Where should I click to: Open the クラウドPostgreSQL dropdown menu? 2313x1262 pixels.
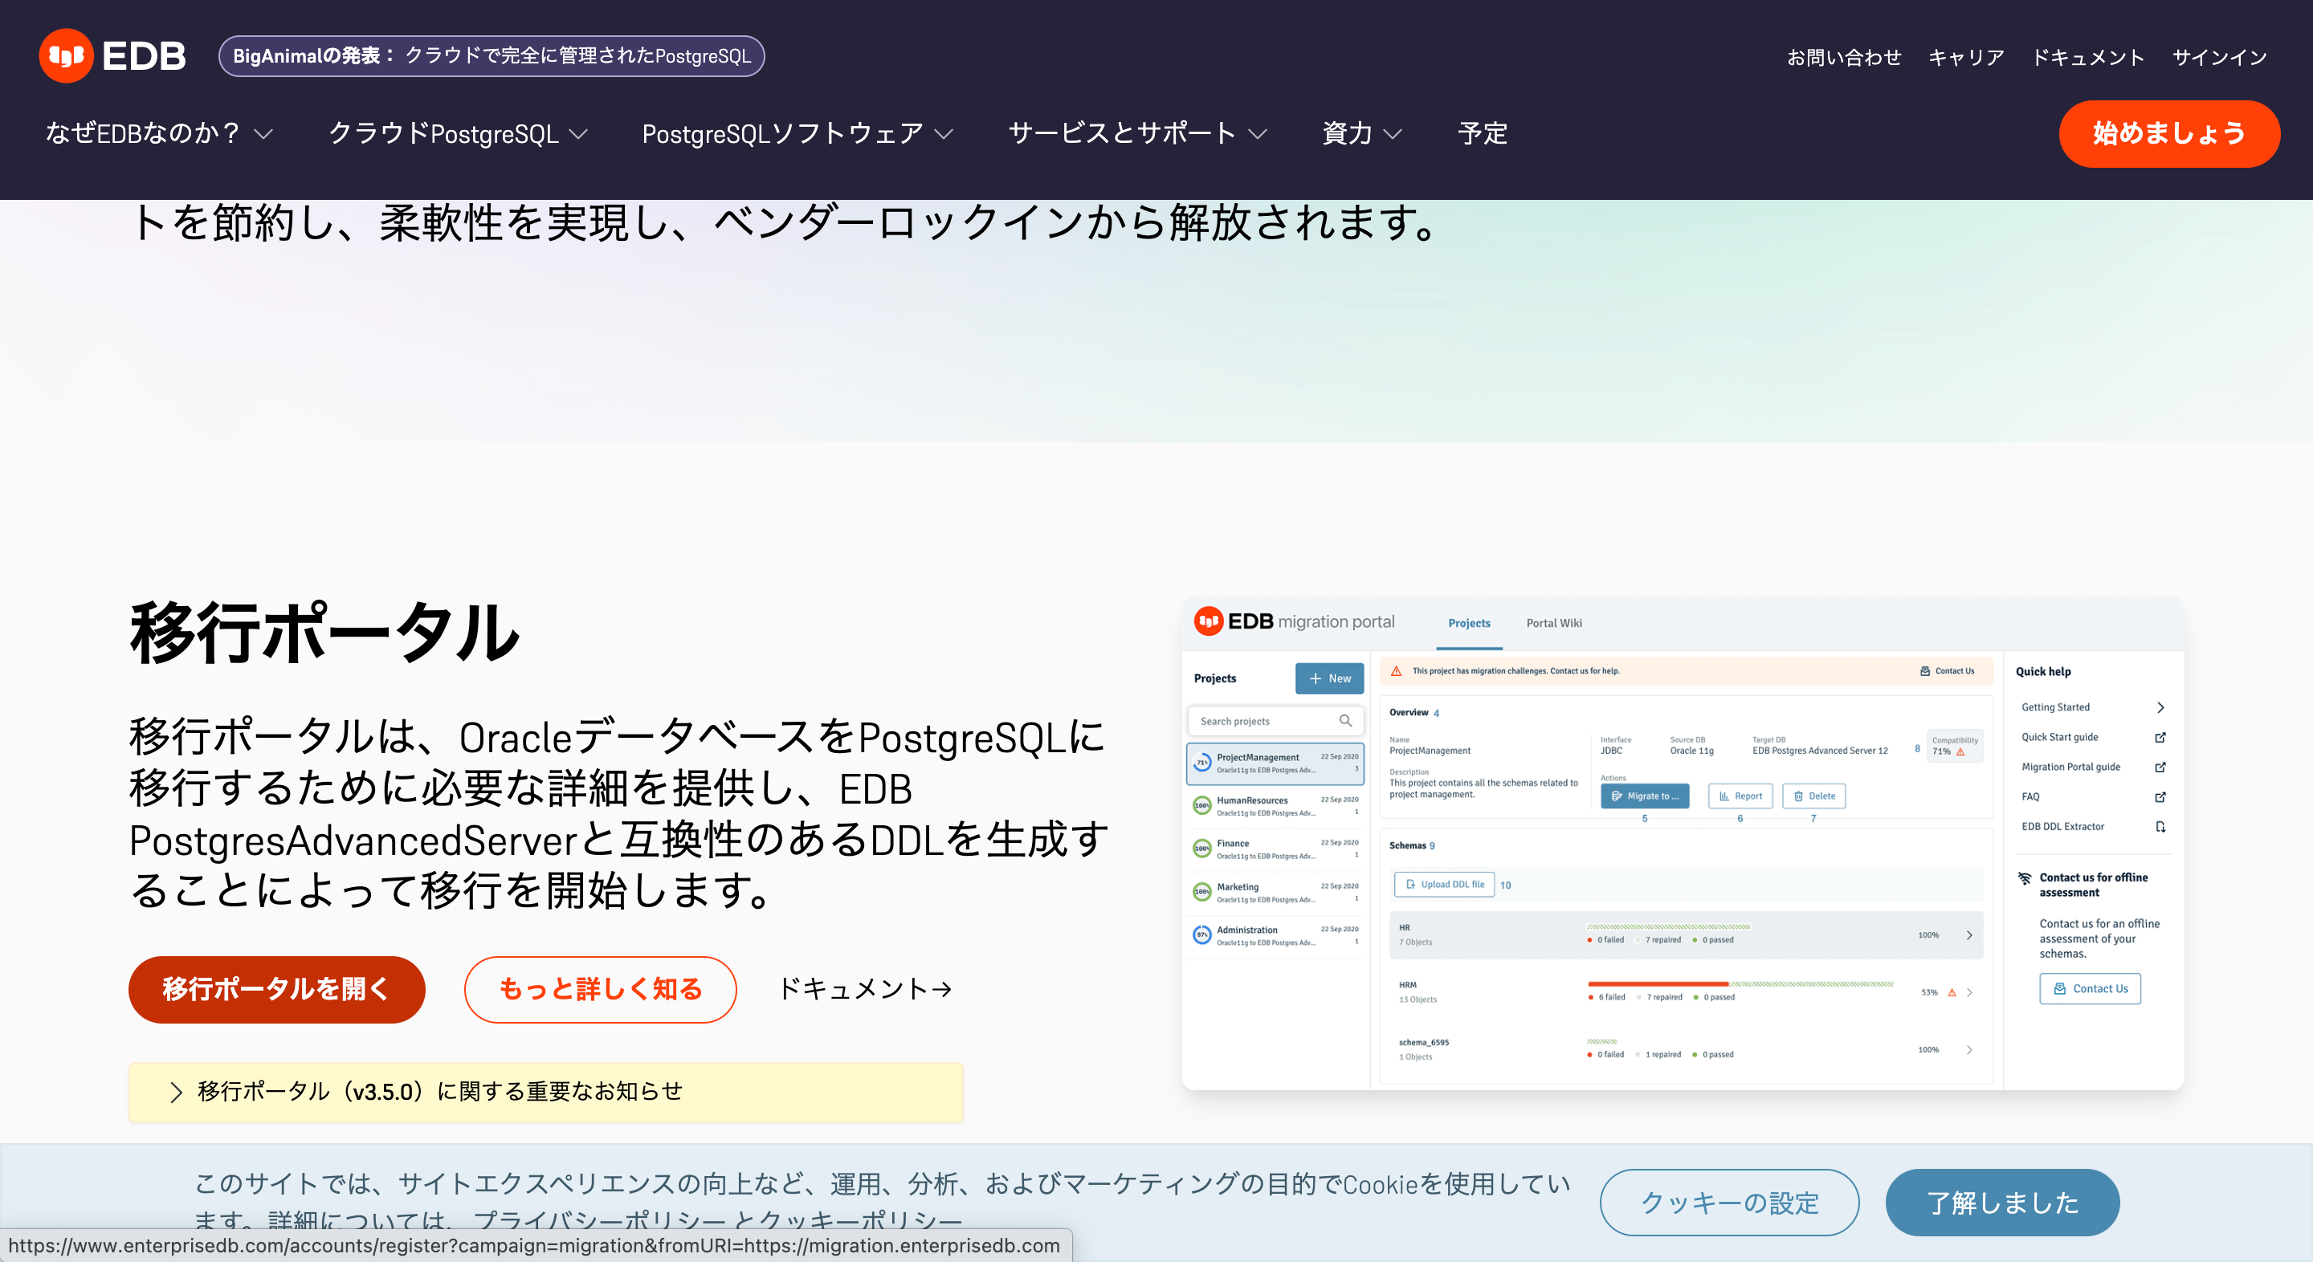[458, 134]
